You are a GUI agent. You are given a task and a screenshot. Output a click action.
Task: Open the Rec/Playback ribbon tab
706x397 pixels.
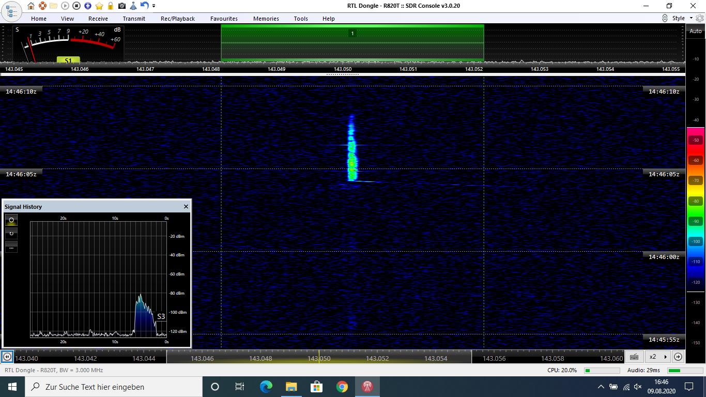(178, 18)
